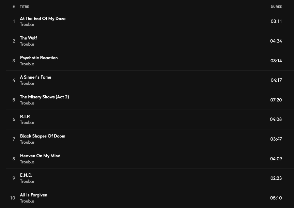The width and height of the screenshot is (294, 208).
Task: Play the track At The End Of My Daze
Action: pyautogui.click(x=43, y=19)
